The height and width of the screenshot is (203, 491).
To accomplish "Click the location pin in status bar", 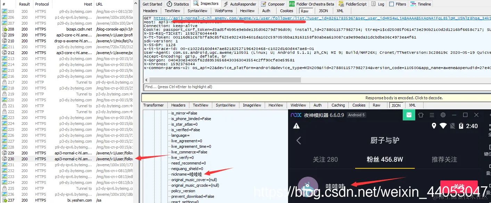I will [434, 126].
